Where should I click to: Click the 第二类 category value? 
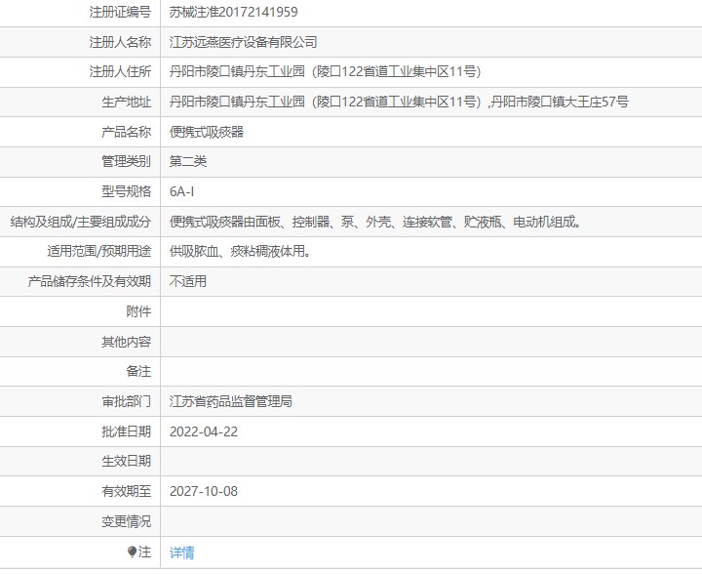pos(188,161)
